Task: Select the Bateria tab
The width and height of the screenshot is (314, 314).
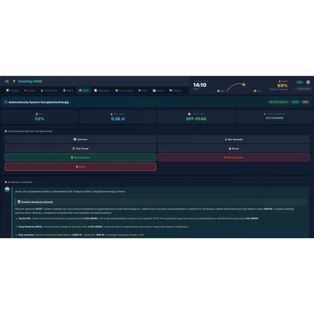Action: (68, 90)
